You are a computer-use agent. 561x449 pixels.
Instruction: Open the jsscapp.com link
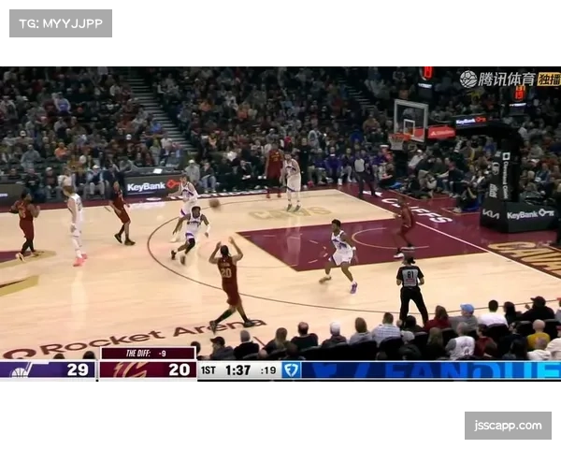508,426
